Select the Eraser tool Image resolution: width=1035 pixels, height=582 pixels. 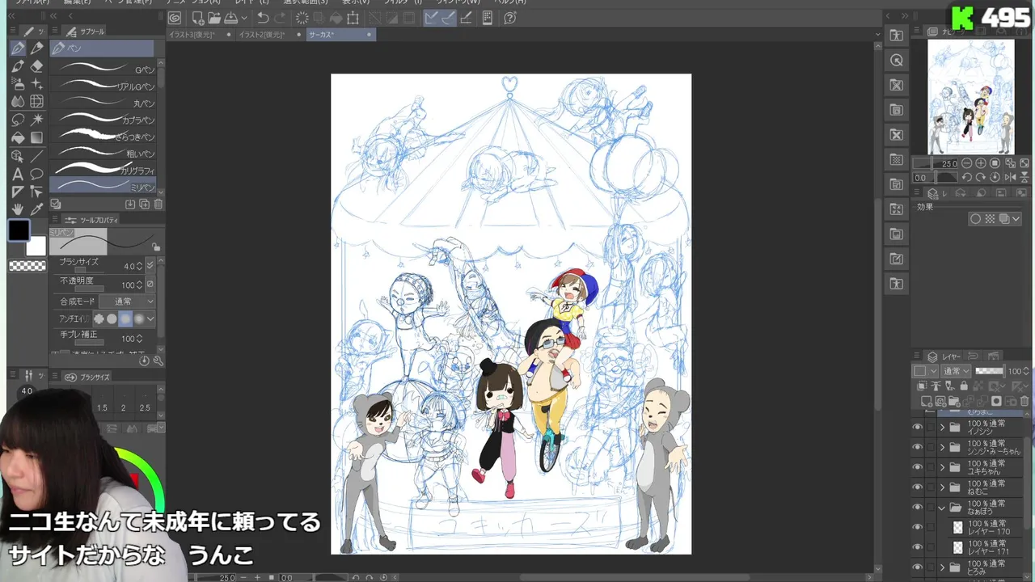(36, 66)
